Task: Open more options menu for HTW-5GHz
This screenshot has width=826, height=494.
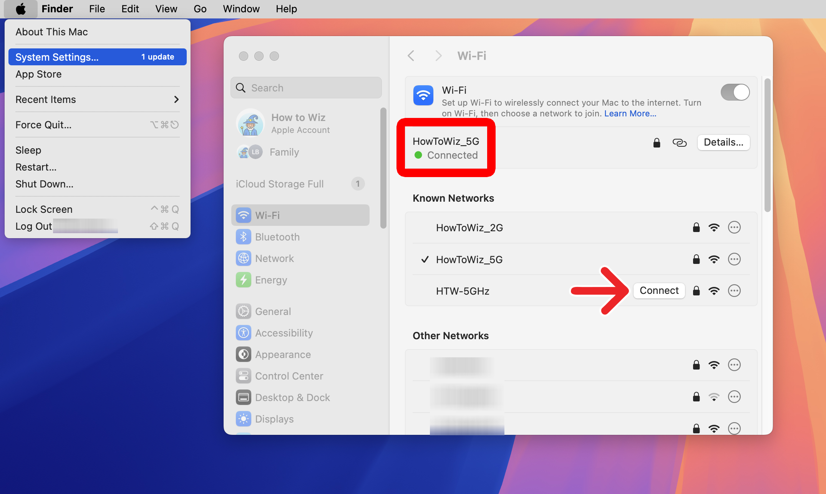Action: pyautogui.click(x=734, y=291)
